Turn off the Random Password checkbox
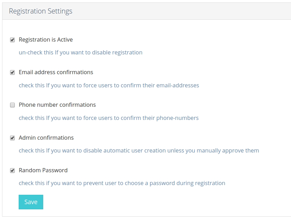The image size is (291, 218). tap(12, 171)
